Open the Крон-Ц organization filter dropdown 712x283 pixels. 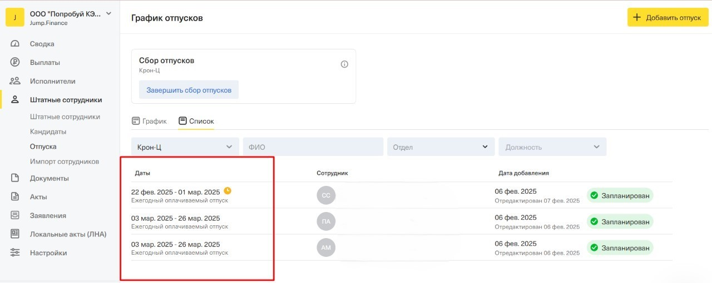(x=185, y=147)
